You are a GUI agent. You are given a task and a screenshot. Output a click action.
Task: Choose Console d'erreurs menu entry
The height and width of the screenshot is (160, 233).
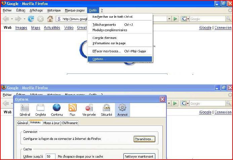pyautogui.click(x=120, y=38)
